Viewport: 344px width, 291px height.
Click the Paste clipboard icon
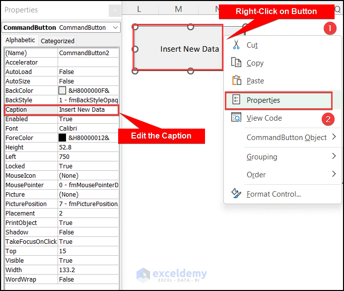tap(236, 80)
